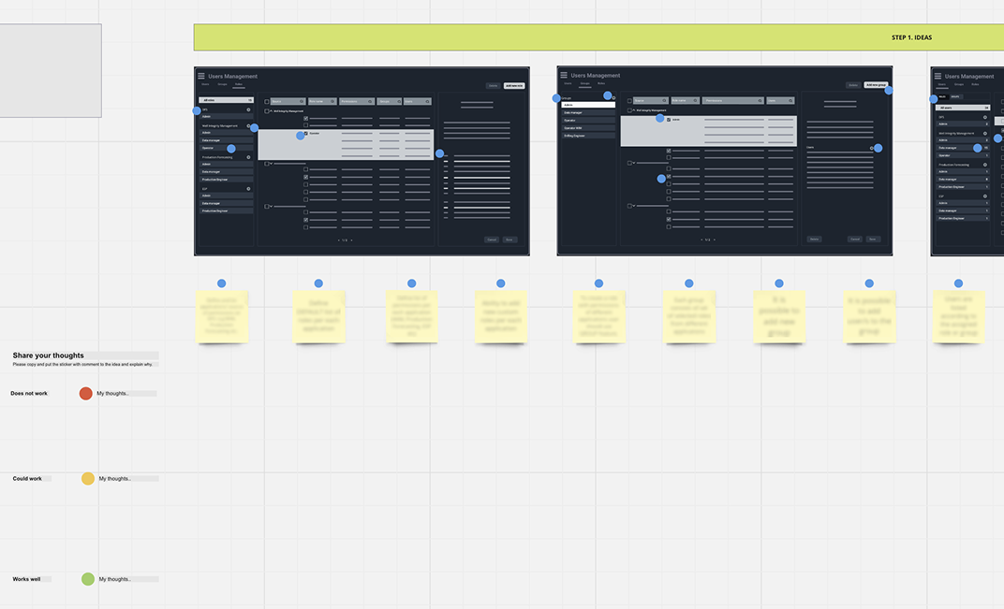Image resolution: width=1004 pixels, height=609 pixels.
Task: Expand third unnamed group in Groups mockup
Action: (634, 206)
